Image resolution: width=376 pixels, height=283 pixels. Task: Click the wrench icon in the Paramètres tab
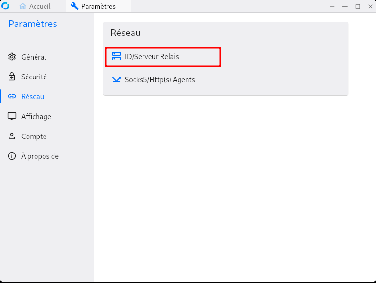[74, 6]
